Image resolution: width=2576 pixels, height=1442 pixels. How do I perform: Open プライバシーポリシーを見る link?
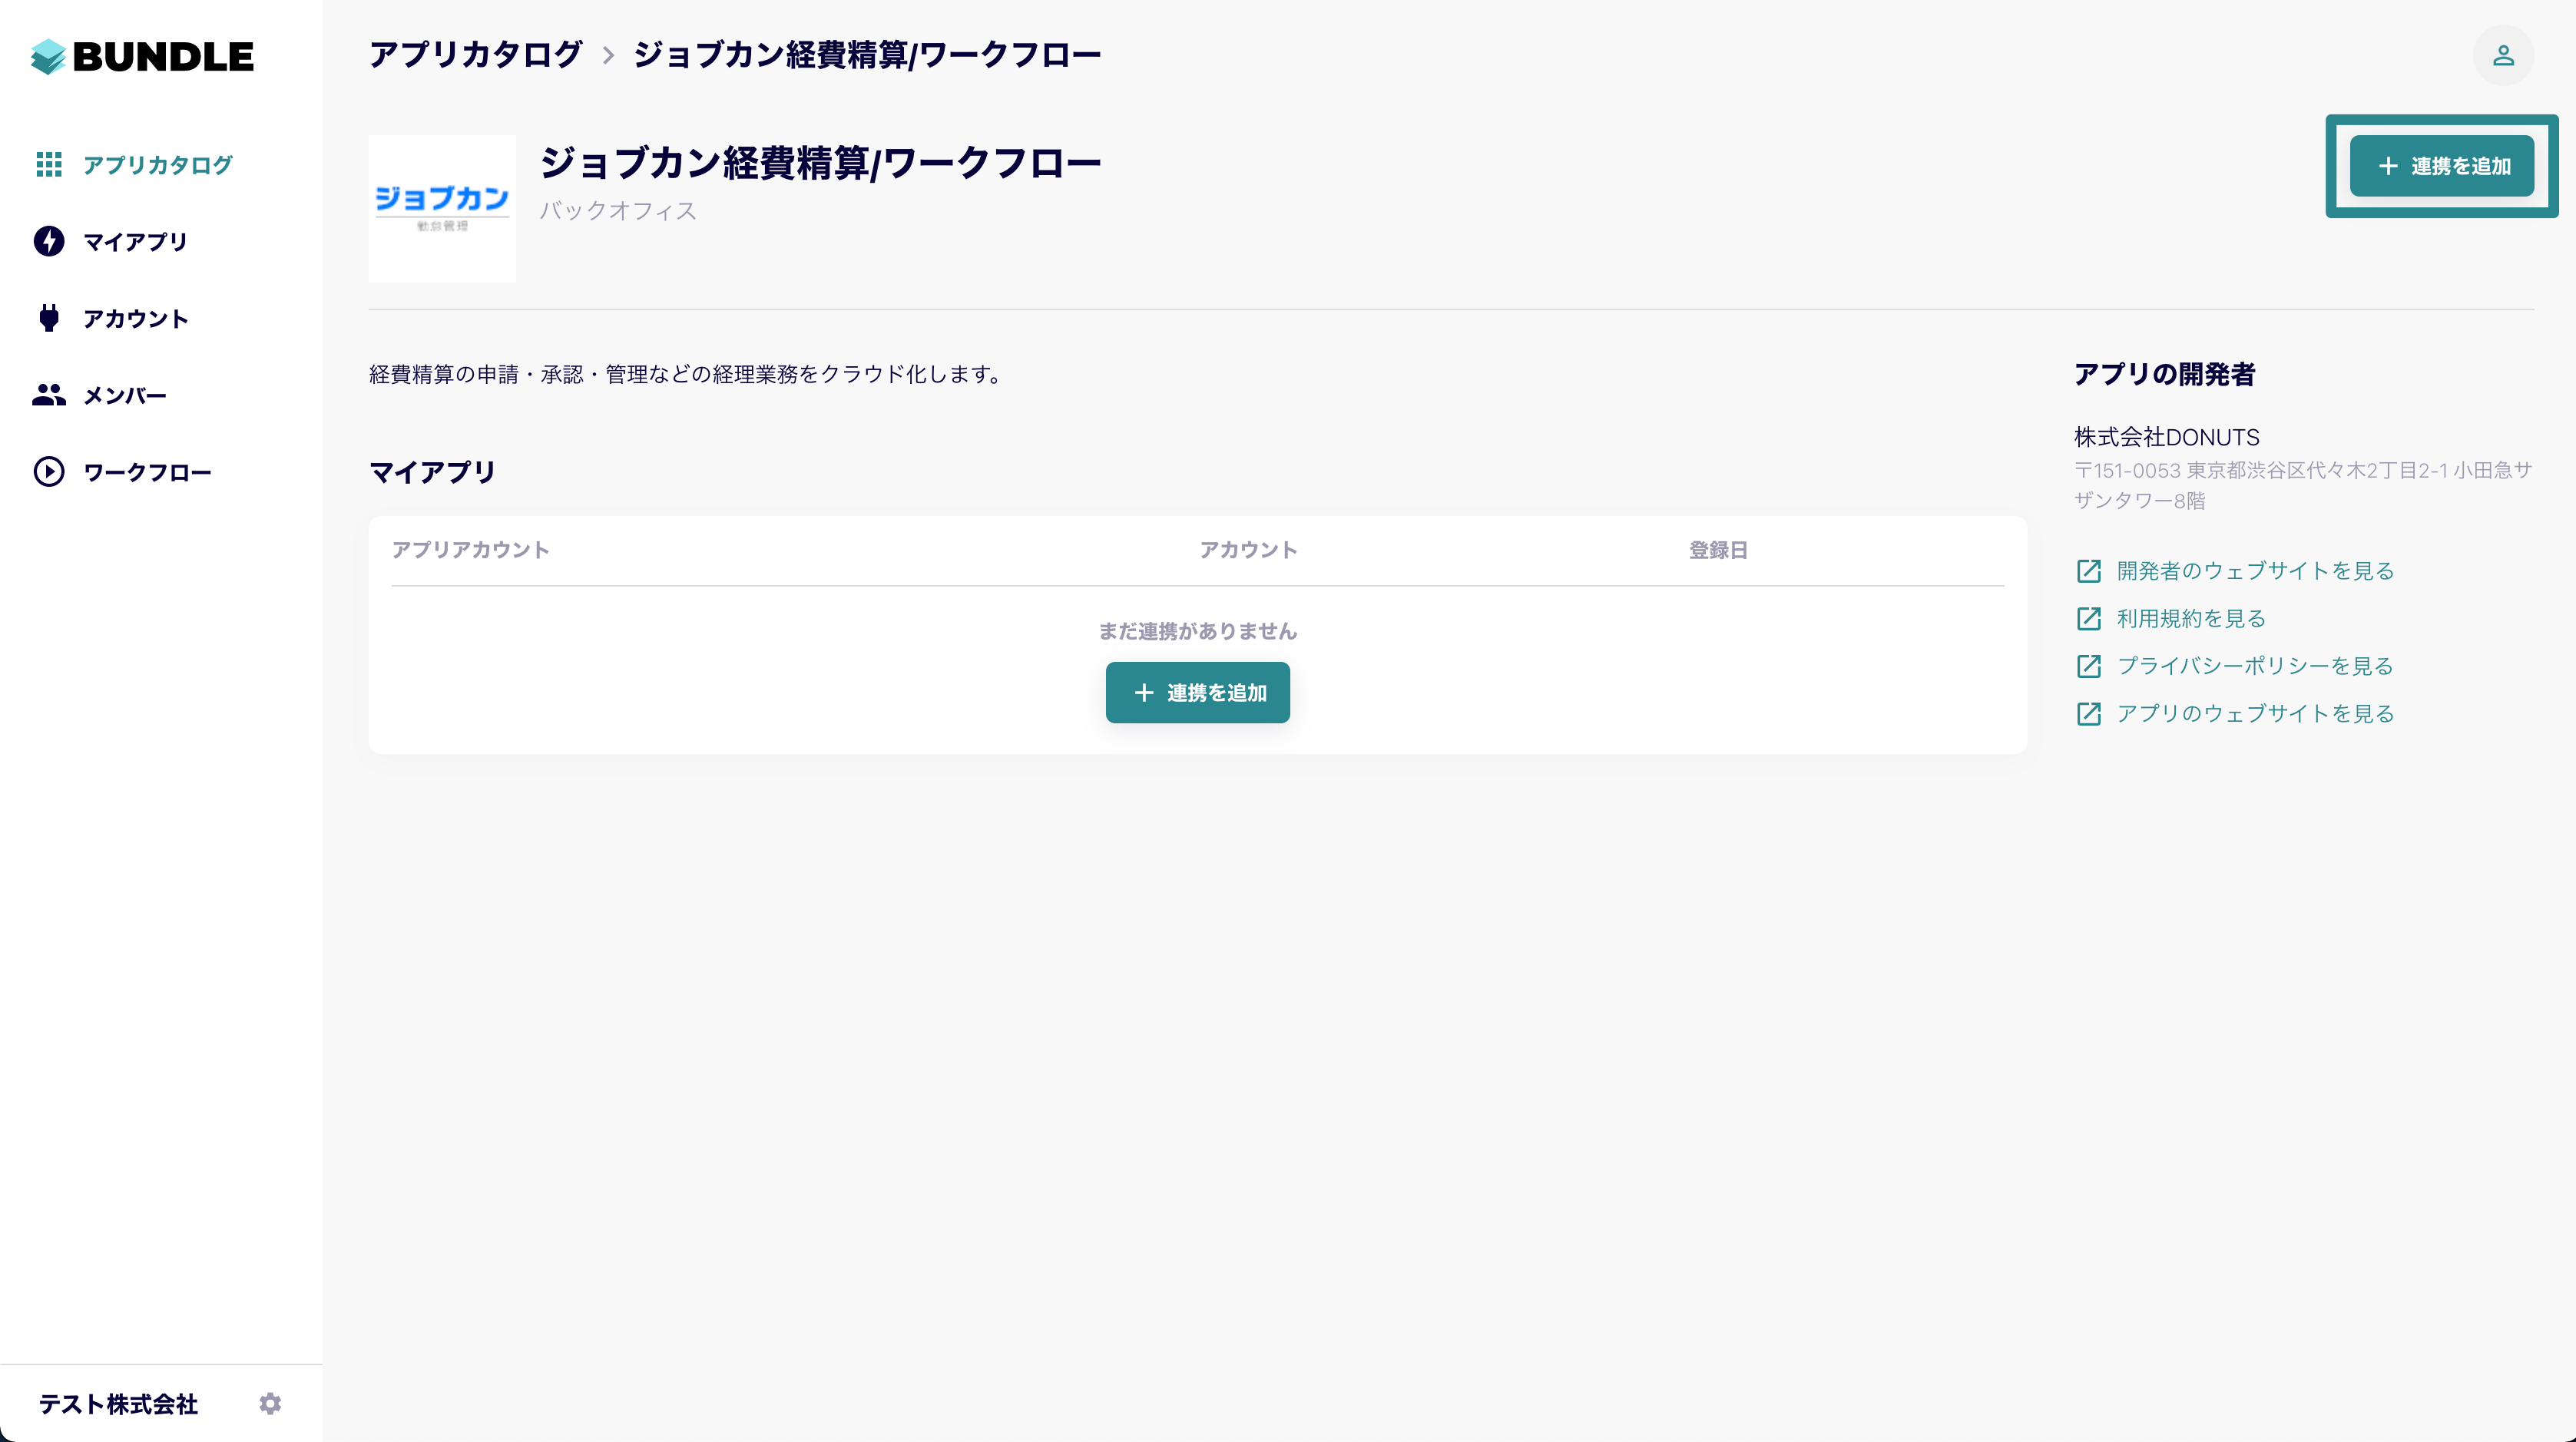coord(2255,666)
